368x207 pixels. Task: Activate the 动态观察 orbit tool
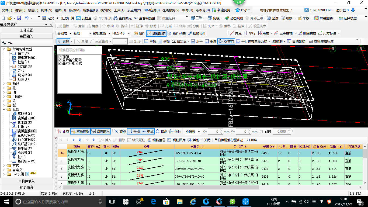tap(234, 18)
